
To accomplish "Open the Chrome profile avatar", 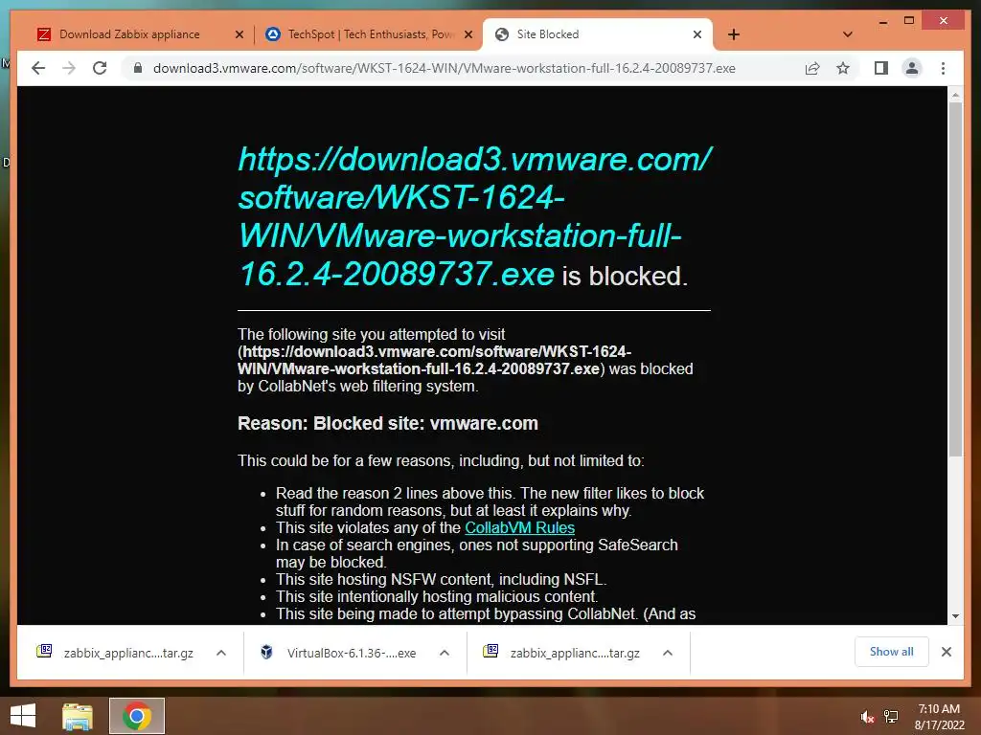I will tap(912, 68).
